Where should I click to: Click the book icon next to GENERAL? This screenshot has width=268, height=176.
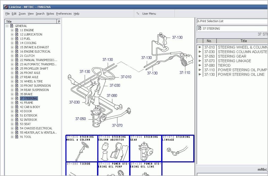pos(12,26)
